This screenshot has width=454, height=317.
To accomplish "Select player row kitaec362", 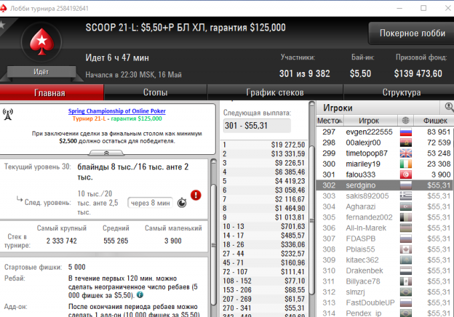I will [x=385, y=260].
